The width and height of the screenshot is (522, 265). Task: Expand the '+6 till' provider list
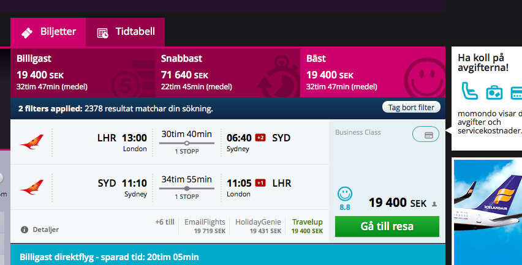(165, 223)
